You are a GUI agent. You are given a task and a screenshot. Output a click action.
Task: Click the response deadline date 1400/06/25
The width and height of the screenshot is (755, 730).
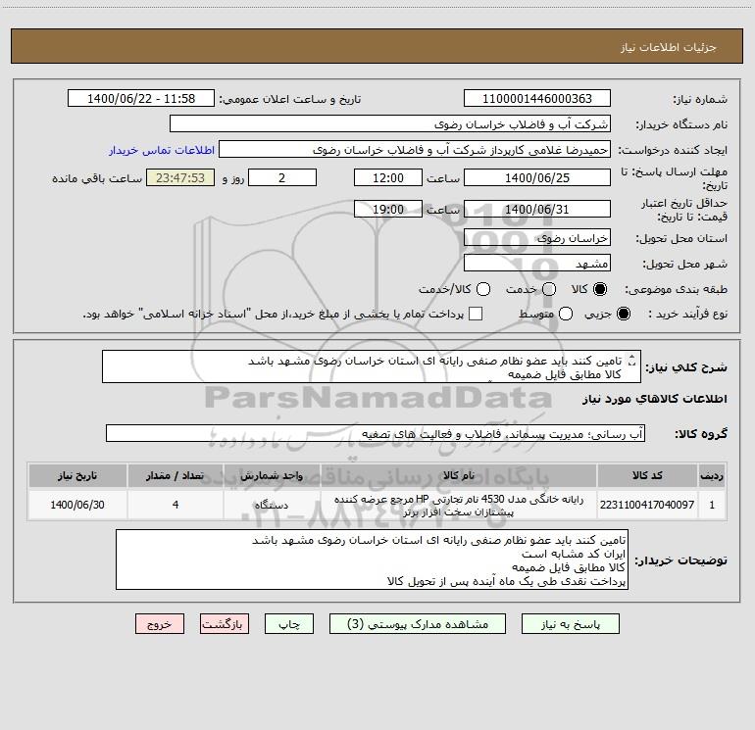(537, 177)
